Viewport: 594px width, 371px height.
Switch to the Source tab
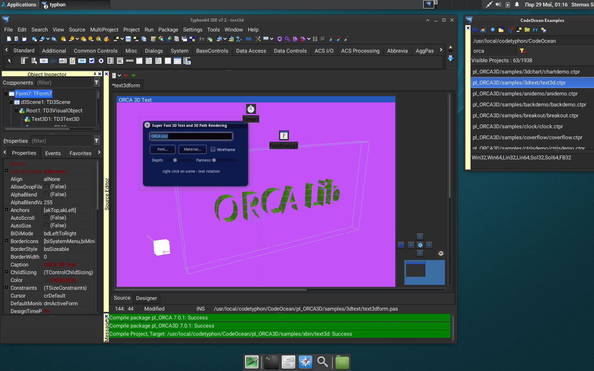click(x=122, y=298)
